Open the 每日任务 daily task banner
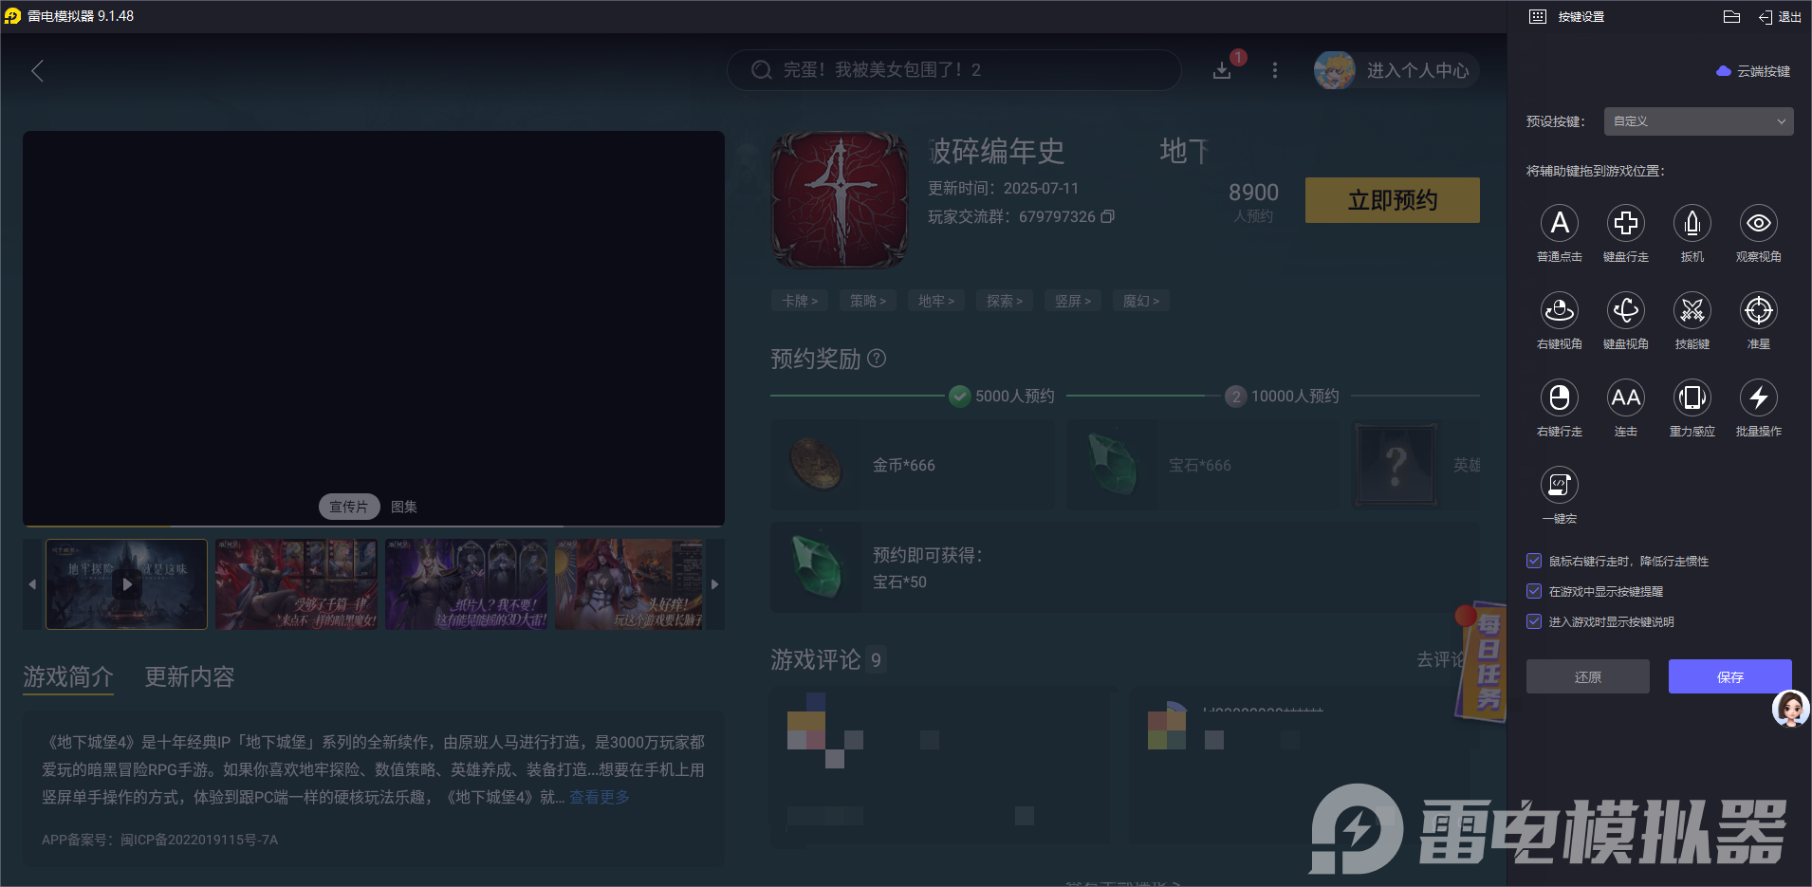The width and height of the screenshot is (1812, 887). [x=1481, y=662]
